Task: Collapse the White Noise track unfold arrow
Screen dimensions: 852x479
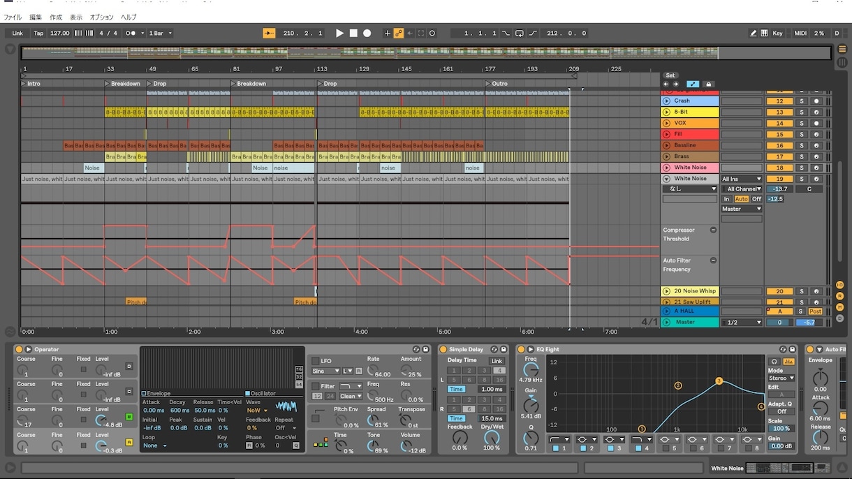Action: [x=666, y=179]
